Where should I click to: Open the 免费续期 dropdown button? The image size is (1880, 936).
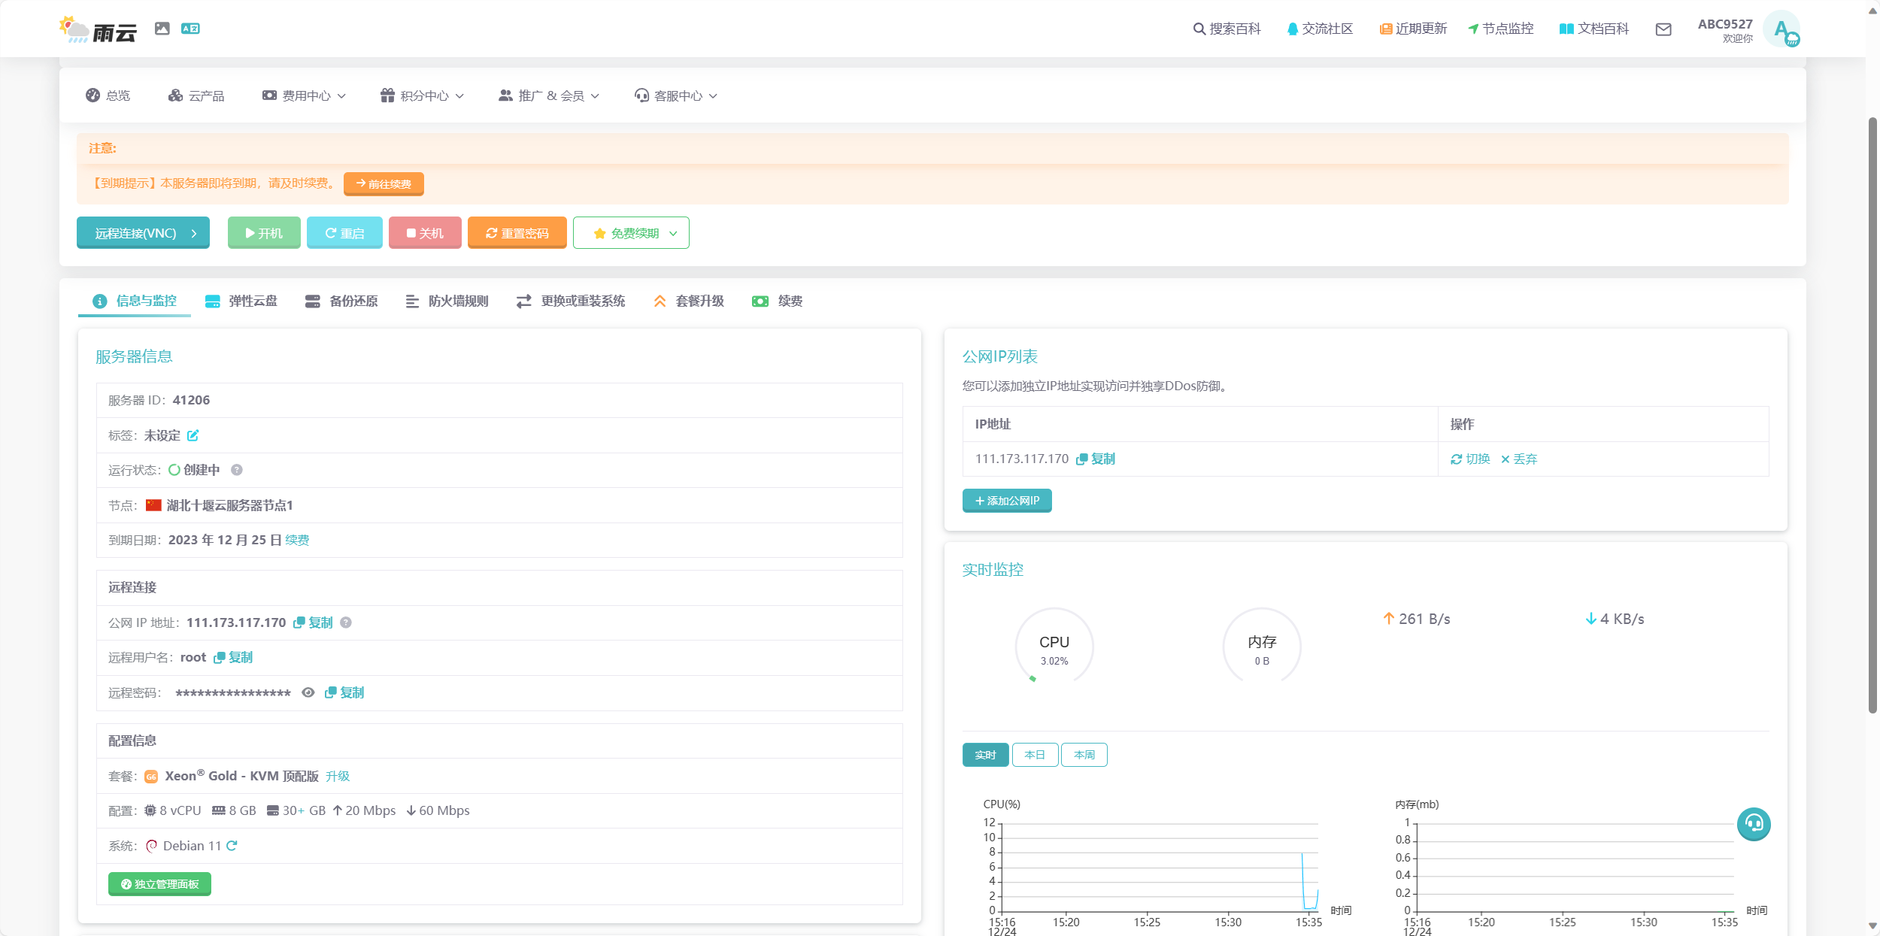pos(631,233)
